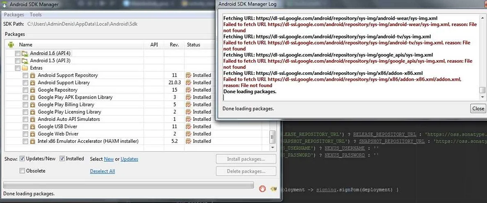Click the log window scrollbar thumb
Viewport: 487px width, 203px height.
tap(482, 90)
